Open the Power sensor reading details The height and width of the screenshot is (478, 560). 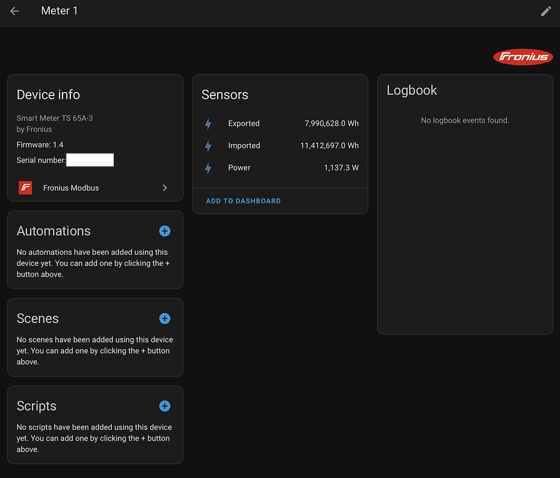pyautogui.click(x=239, y=168)
